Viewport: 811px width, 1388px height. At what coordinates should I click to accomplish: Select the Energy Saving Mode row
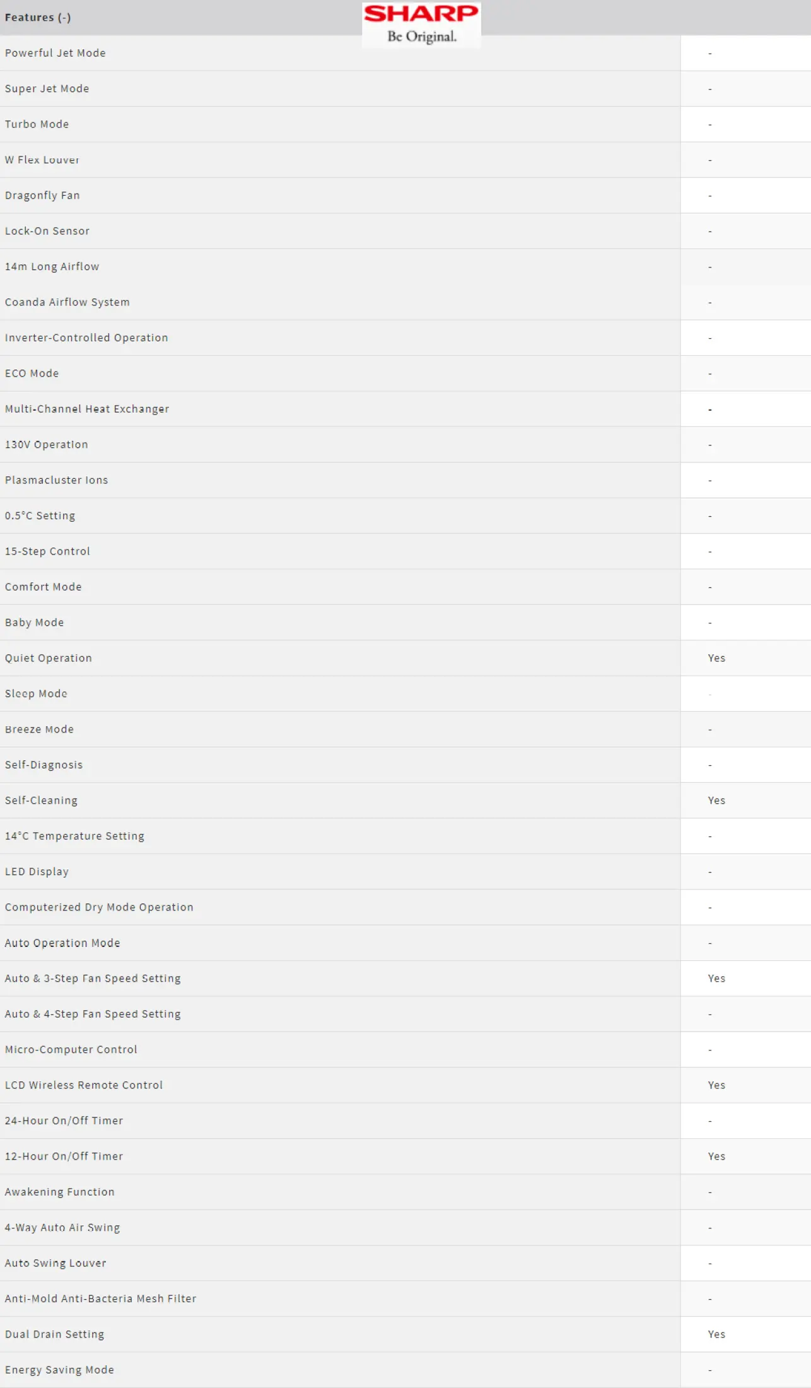coord(405,1370)
